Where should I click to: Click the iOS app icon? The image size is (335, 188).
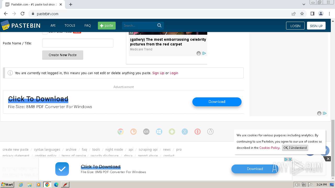coord(146,132)
